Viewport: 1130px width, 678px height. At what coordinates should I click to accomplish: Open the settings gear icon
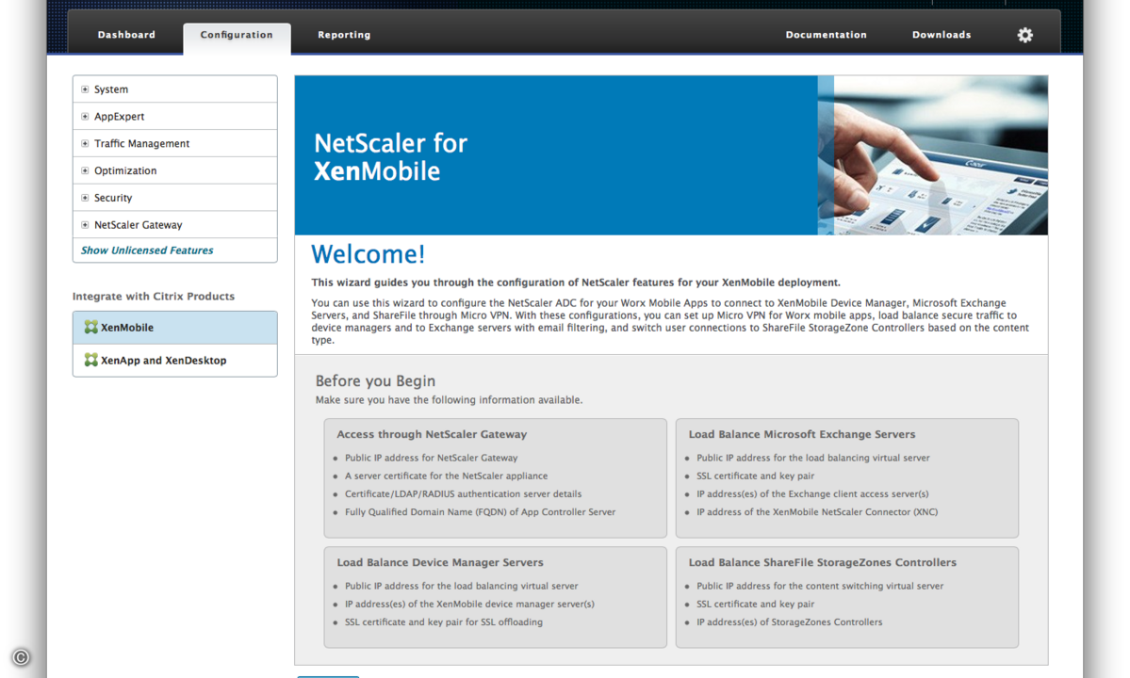[x=1024, y=35]
